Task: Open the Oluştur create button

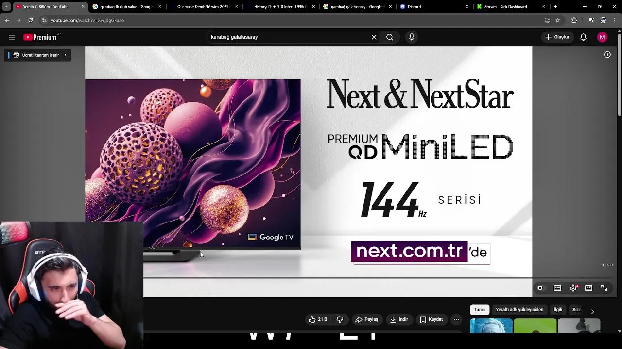Action: pos(557,37)
